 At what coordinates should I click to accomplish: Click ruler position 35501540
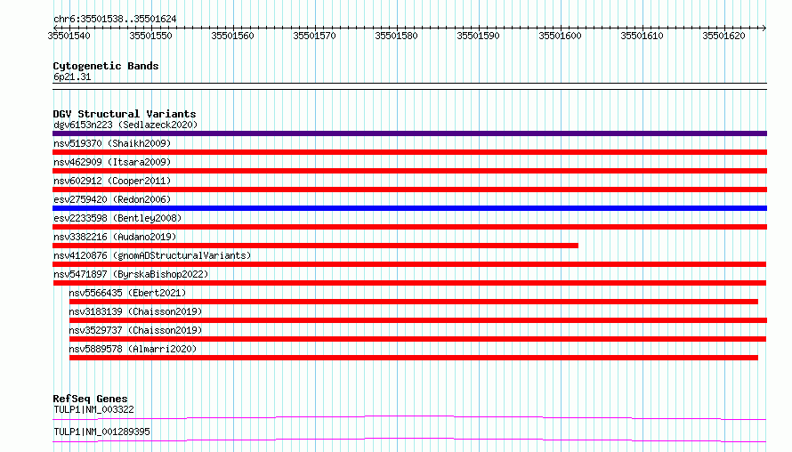(69, 36)
